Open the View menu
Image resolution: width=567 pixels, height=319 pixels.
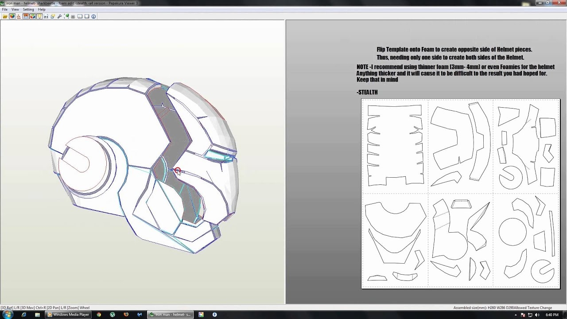15,9
